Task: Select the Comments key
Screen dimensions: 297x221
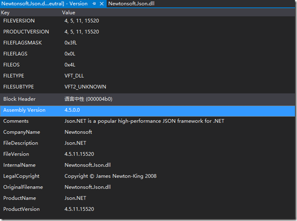Action: click(x=16, y=121)
